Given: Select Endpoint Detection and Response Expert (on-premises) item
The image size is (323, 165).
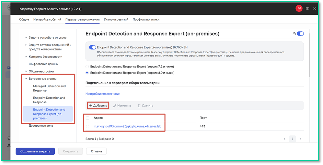Looking at the screenshot, I should 48,114.
